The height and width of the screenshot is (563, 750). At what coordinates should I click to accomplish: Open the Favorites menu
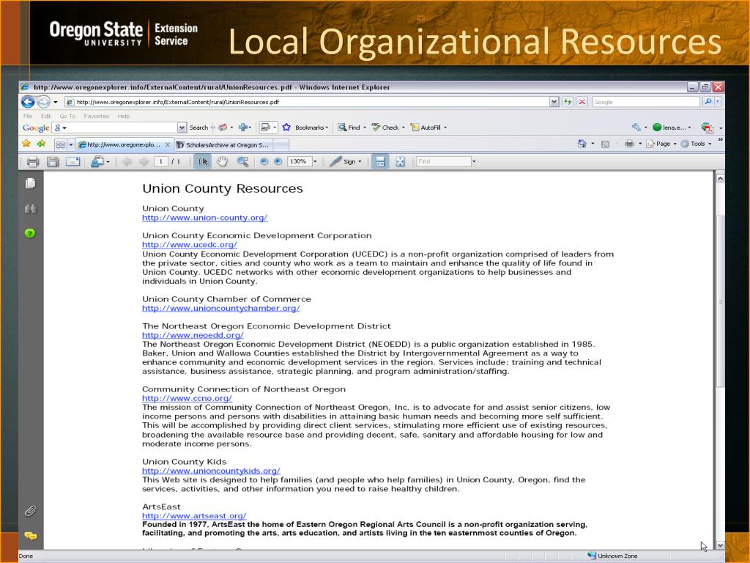click(97, 116)
